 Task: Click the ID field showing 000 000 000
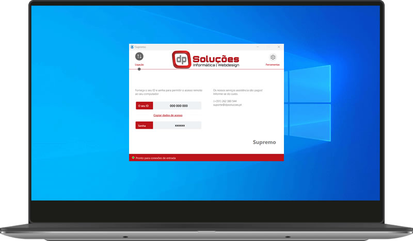tap(178, 106)
